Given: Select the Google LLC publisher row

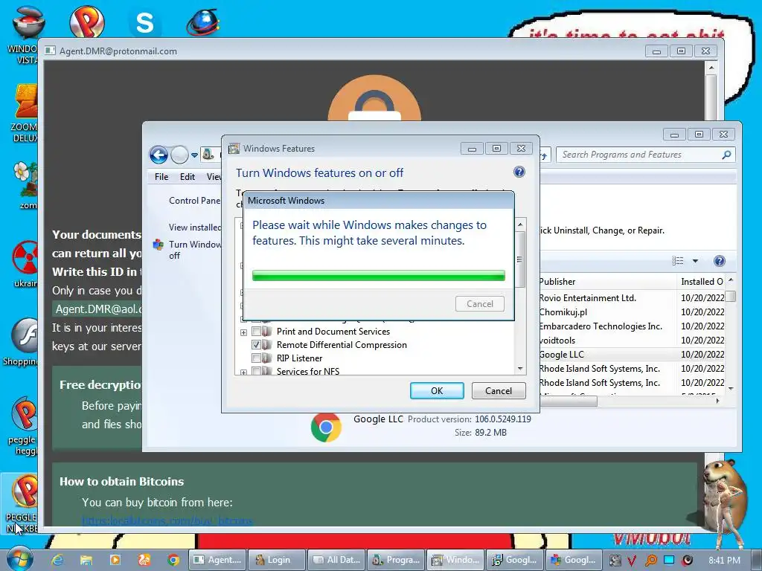Looking at the screenshot, I should (x=632, y=355).
